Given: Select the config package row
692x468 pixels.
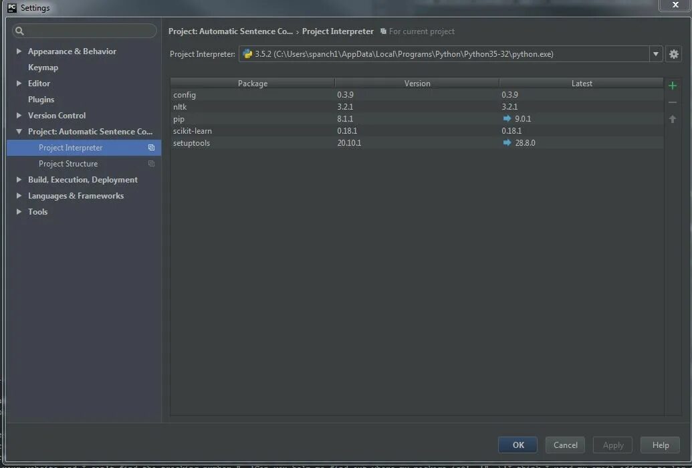Looking at the screenshot, I should 417,94.
